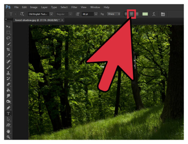The height and width of the screenshot is (144, 188).
Task: Pick the Eyedropper tool
Action: (8, 55)
